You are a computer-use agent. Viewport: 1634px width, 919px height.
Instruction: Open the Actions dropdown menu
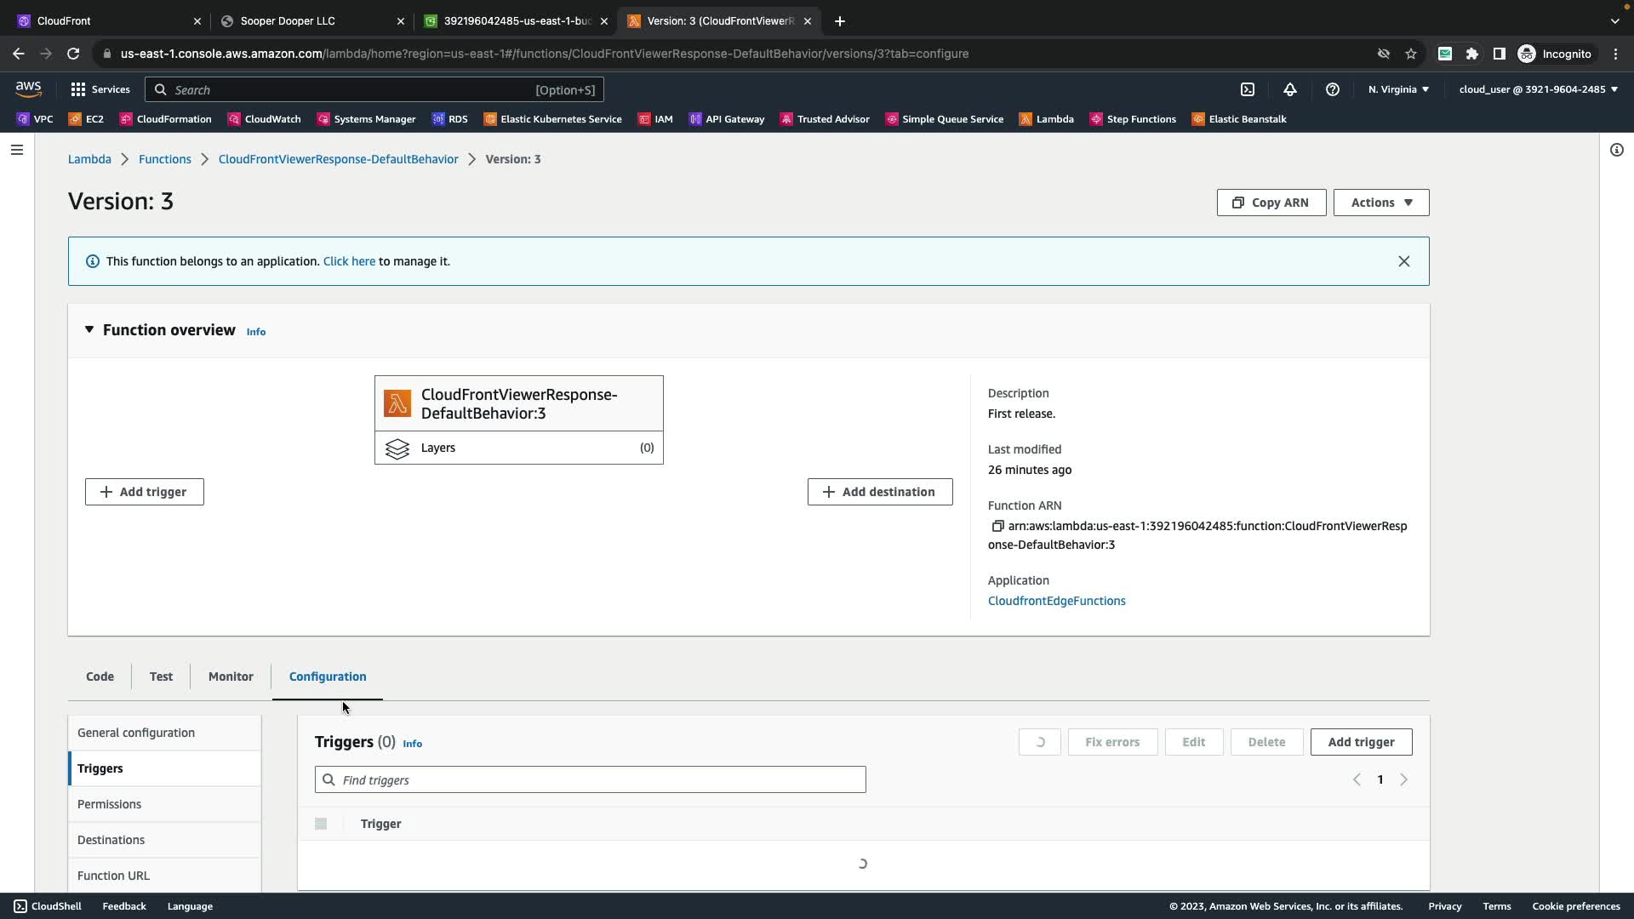[x=1380, y=203]
